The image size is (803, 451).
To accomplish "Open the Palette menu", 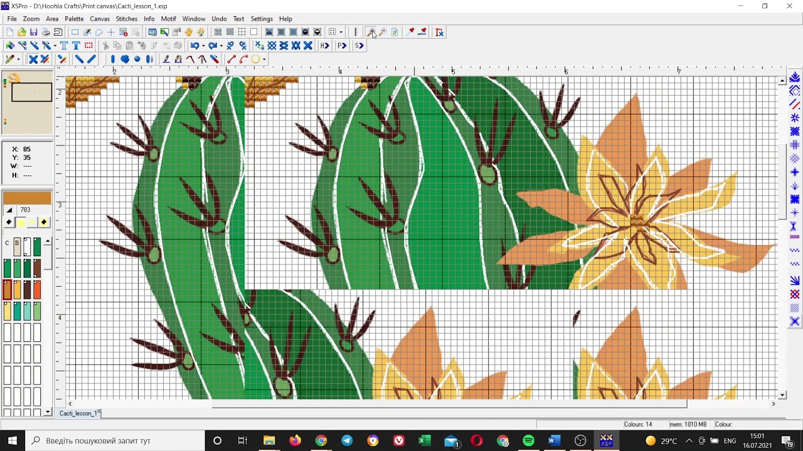I will [74, 19].
